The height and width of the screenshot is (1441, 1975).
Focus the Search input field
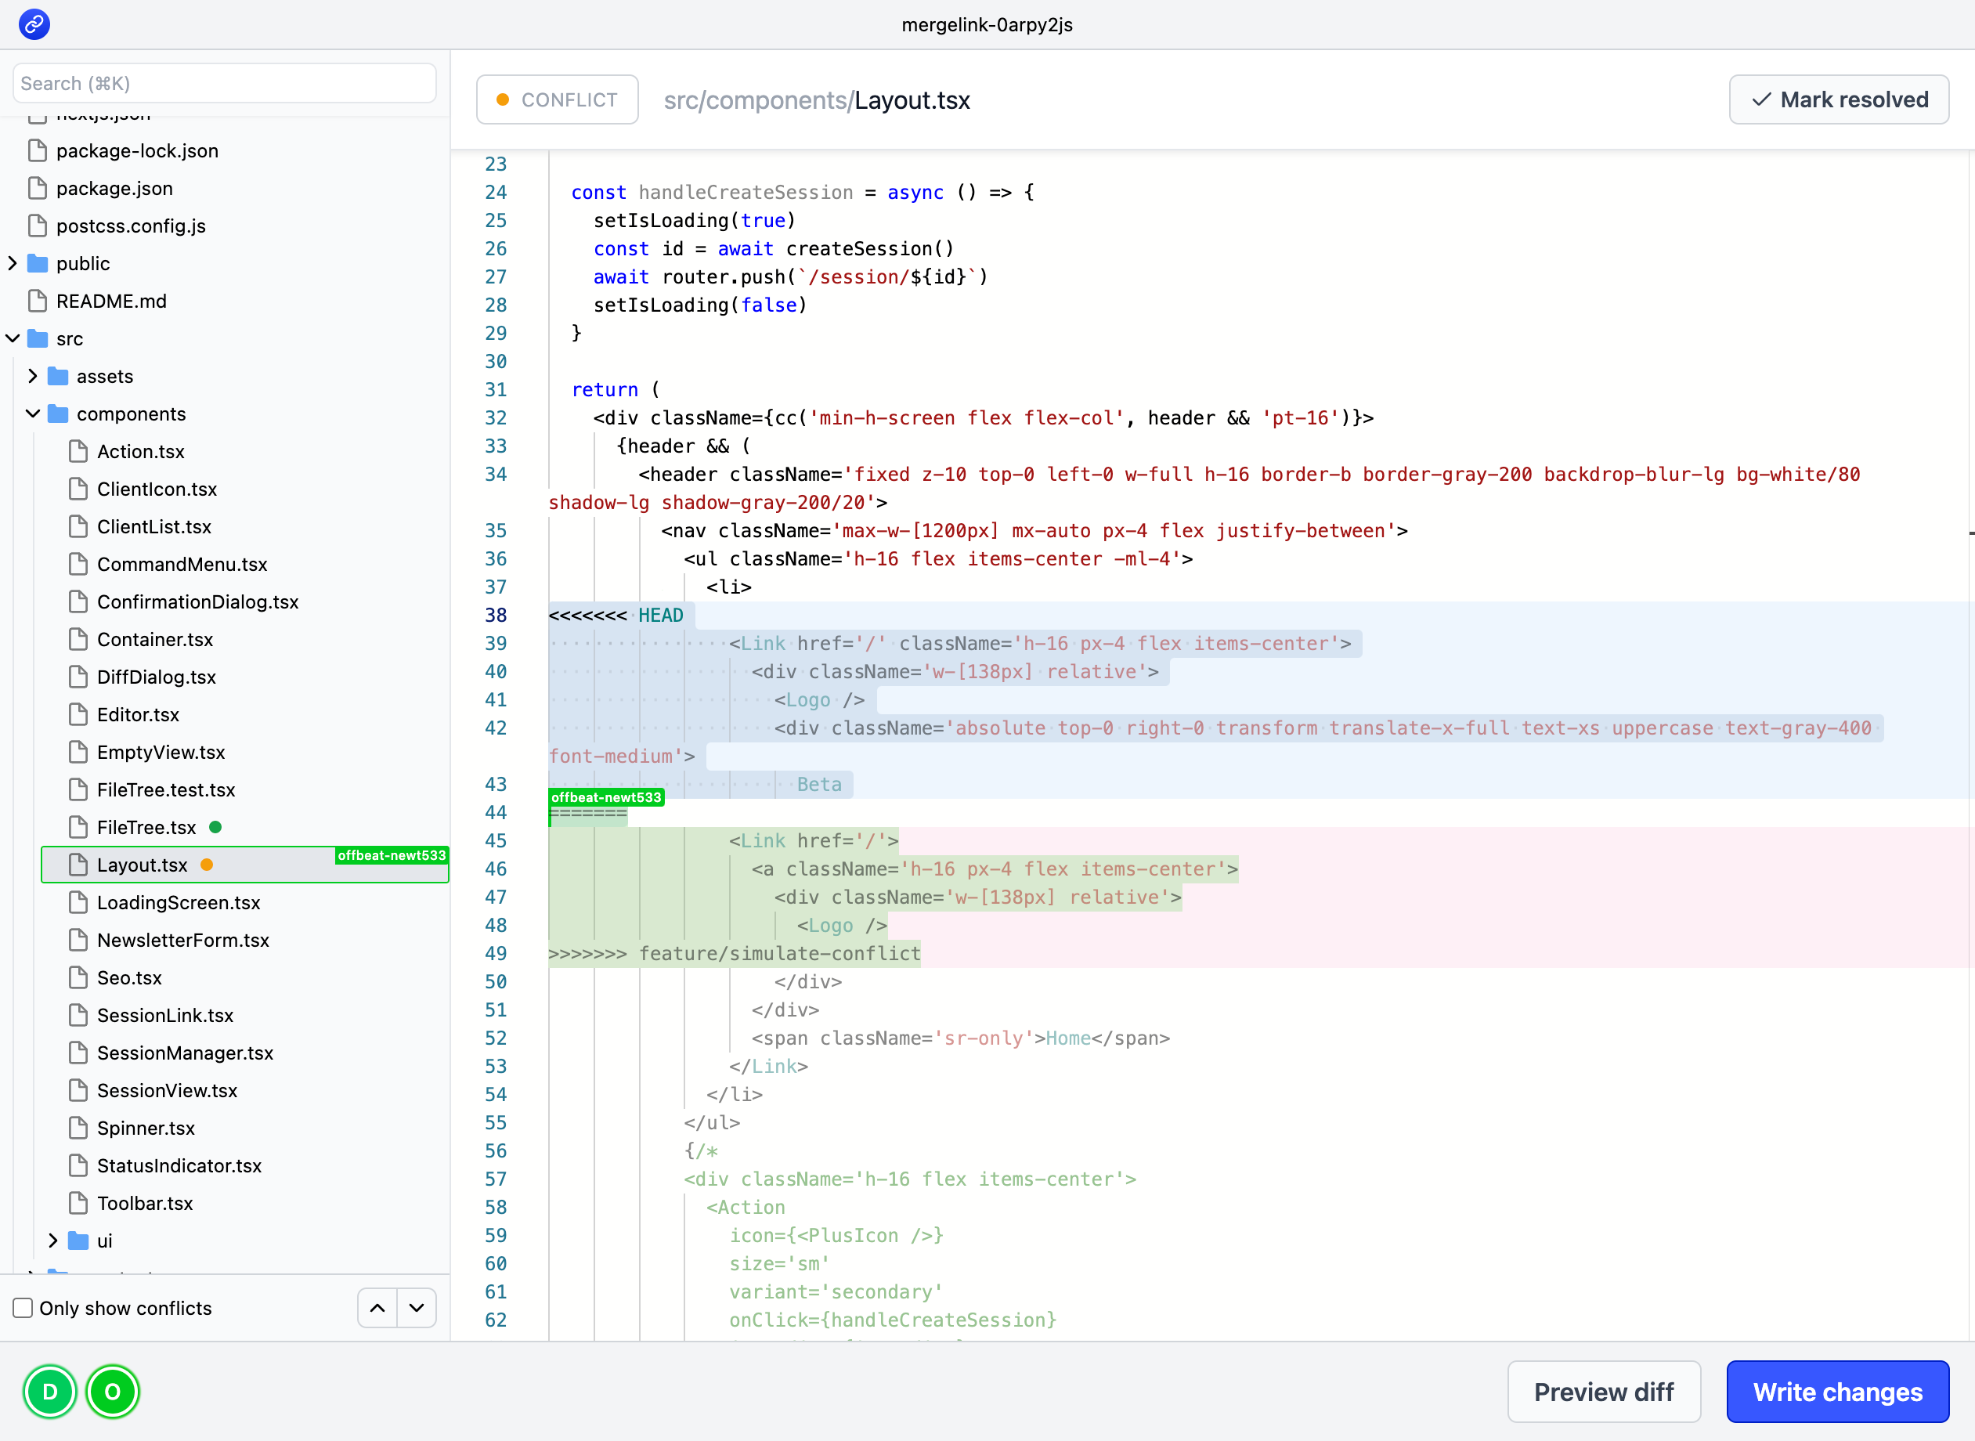pos(224,83)
